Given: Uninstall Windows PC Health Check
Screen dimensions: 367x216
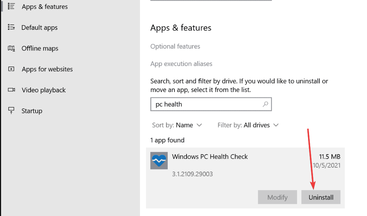Looking at the screenshot, I should (x=321, y=197).
